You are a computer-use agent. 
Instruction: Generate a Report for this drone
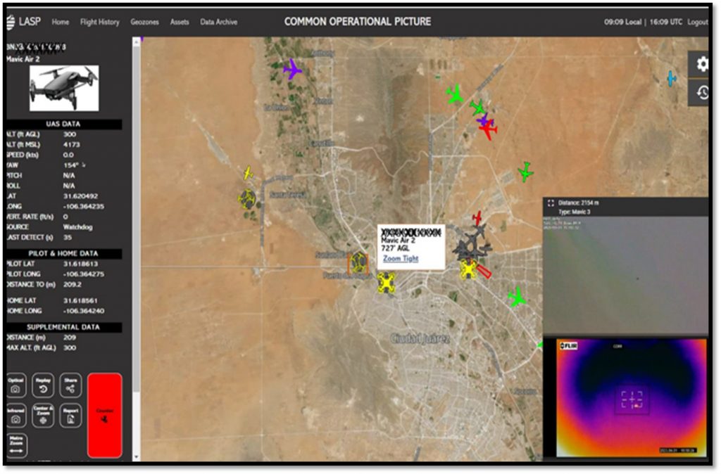[x=70, y=416]
